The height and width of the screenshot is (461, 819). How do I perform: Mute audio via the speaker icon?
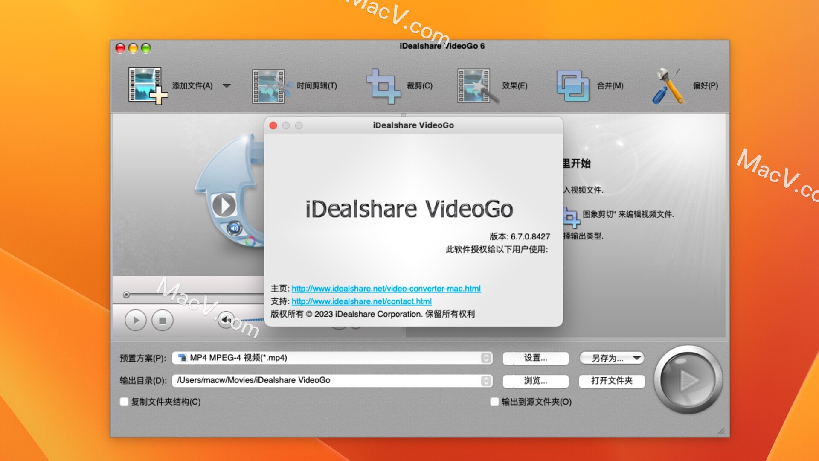pos(226,319)
